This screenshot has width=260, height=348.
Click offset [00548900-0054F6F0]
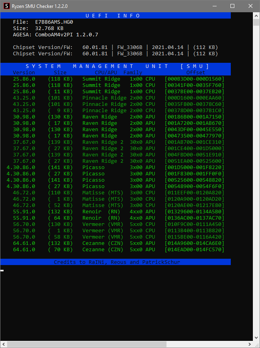tap(195, 186)
